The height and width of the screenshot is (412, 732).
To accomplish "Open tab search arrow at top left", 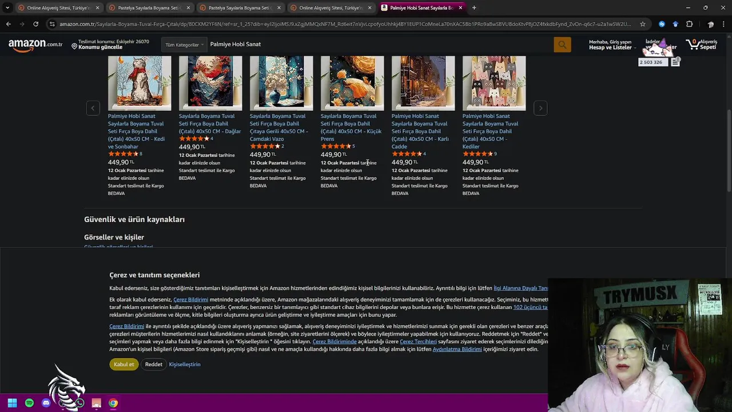I will [7, 8].
